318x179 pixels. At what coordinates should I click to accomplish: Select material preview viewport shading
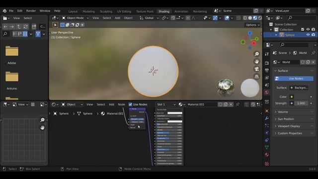point(255,18)
